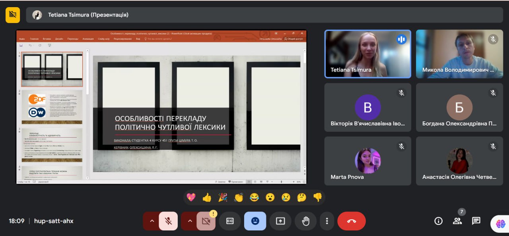Image resolution: width=509 pixels, height=236 pixels.
Task: Toggle closed captions button
Action: (230, 221)
